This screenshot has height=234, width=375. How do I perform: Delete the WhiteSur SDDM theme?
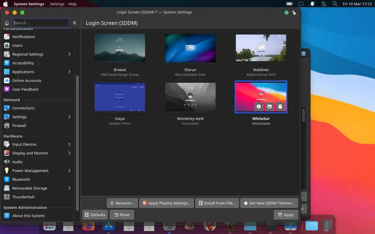(x=280, y=106)
